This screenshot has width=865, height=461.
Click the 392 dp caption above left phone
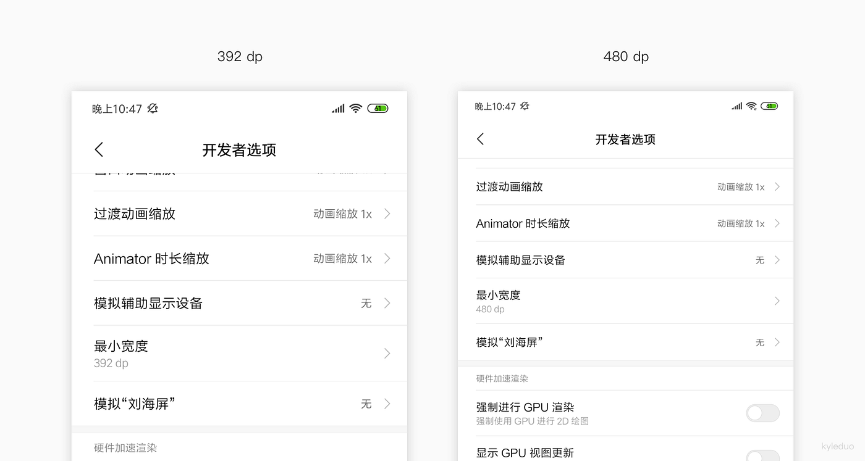pyautogui.click(x=240, y=57)
